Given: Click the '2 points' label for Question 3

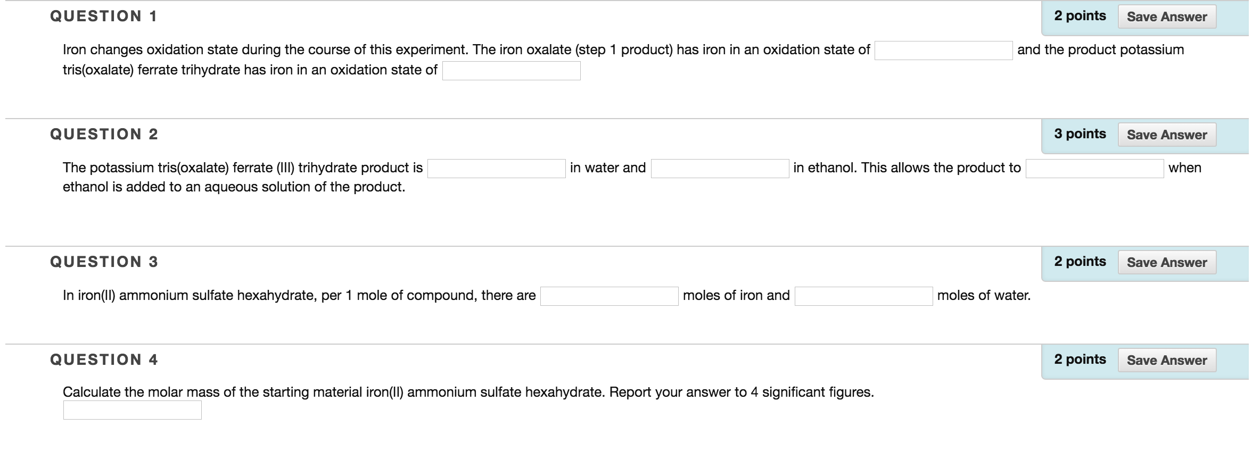Looking at the screenshot, I should [x=1080, y=262].
